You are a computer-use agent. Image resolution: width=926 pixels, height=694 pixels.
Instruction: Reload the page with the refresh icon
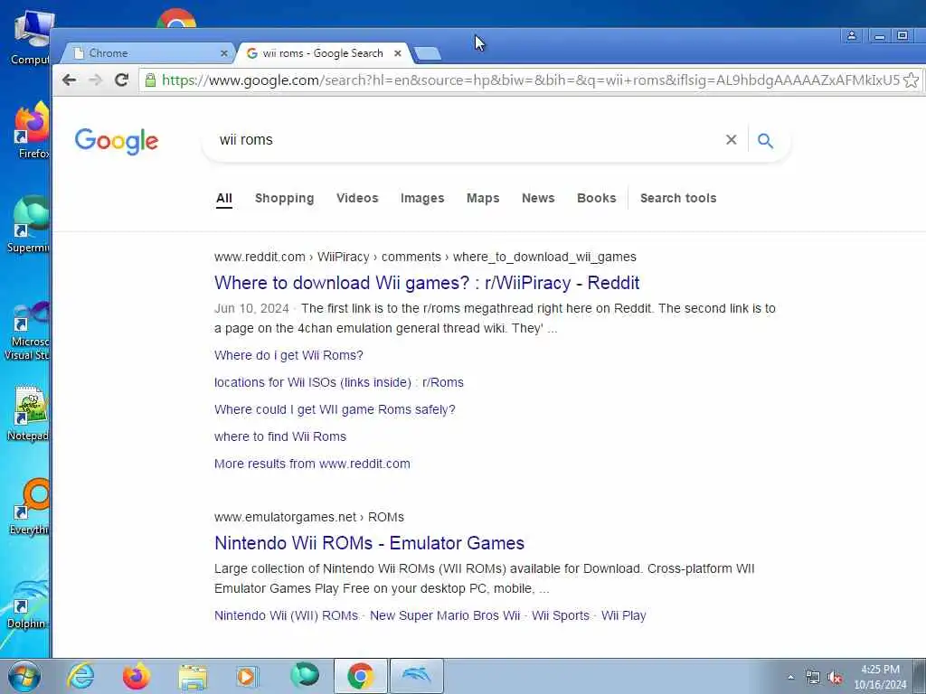coord(122,80)
